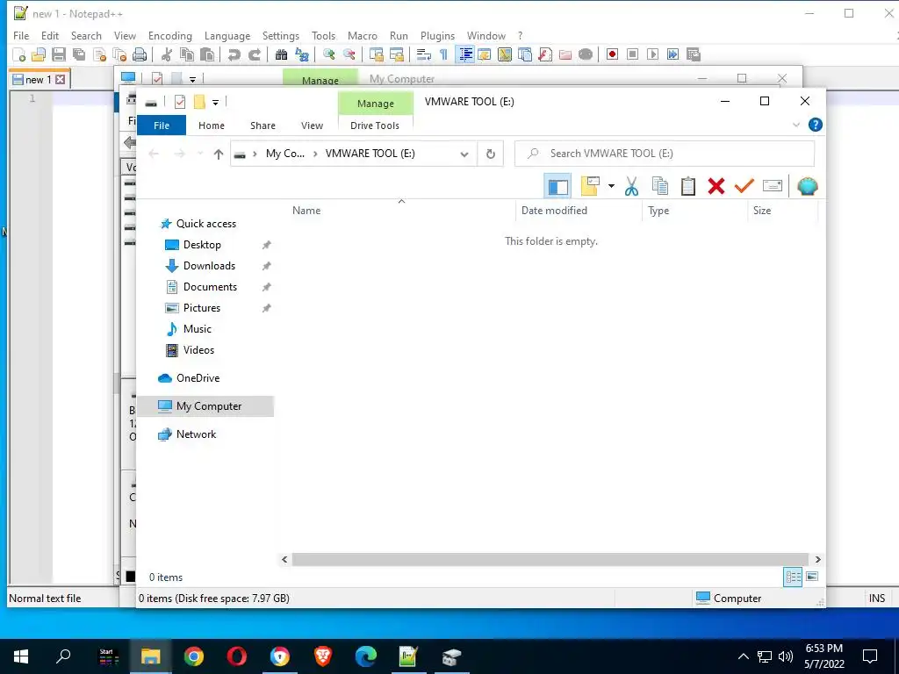The width and height of the screenshot is (899, 674).
Task: Click the Start recording macro icon
Action: click(612, 54)
